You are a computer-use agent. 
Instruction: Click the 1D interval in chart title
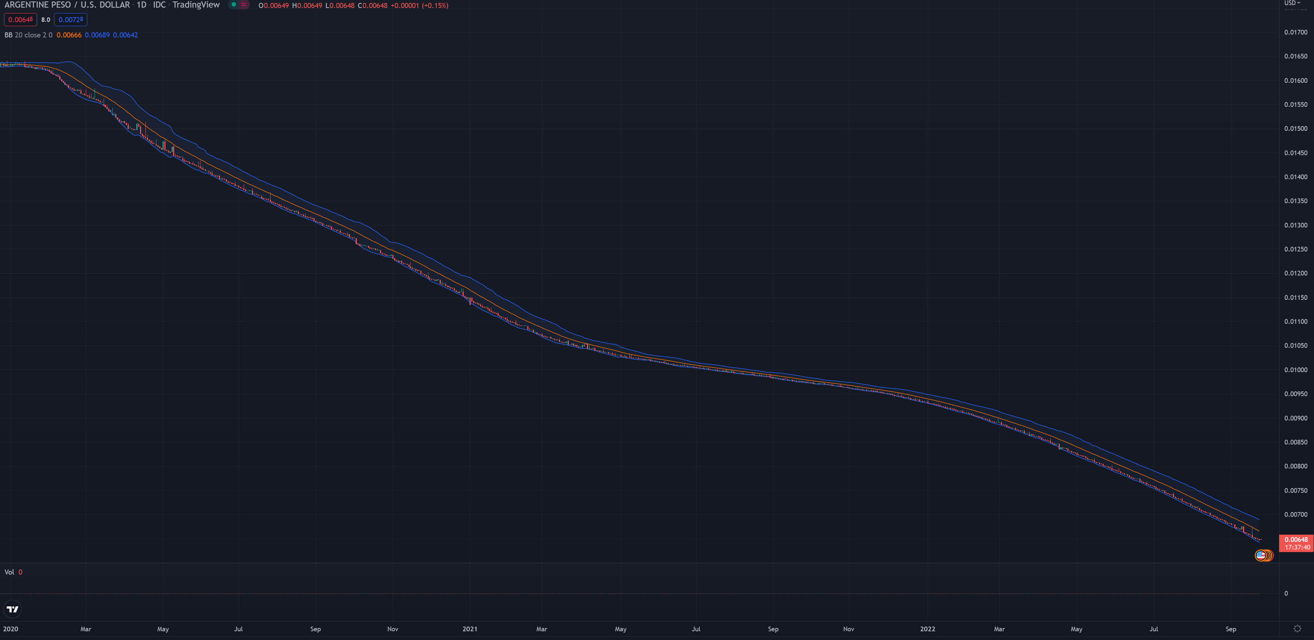click(x=141, y=5)
